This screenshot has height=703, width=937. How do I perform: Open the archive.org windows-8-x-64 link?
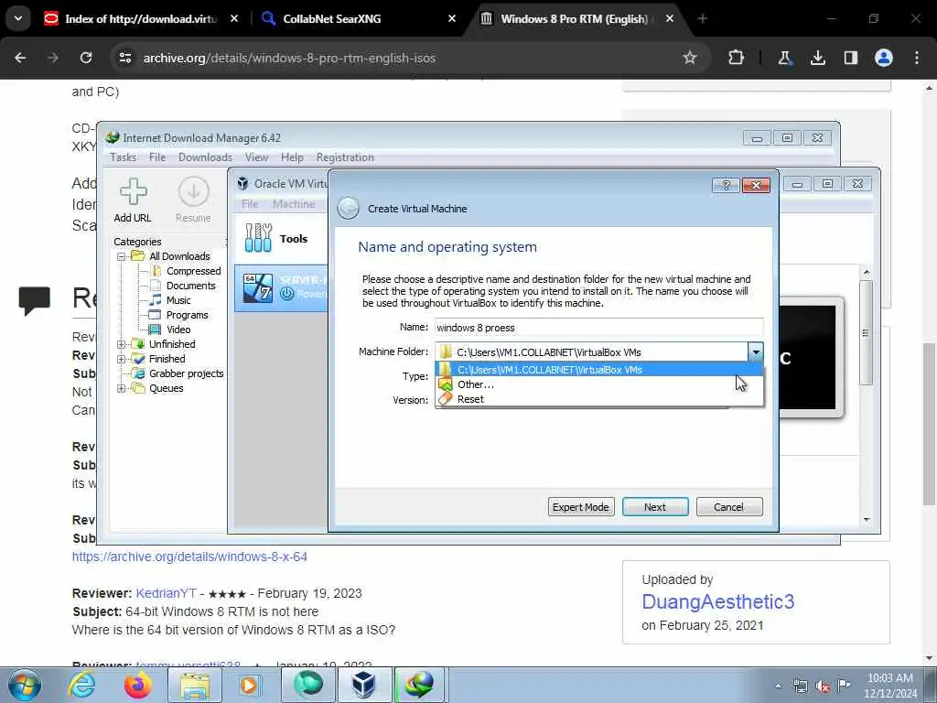(189, 557)
